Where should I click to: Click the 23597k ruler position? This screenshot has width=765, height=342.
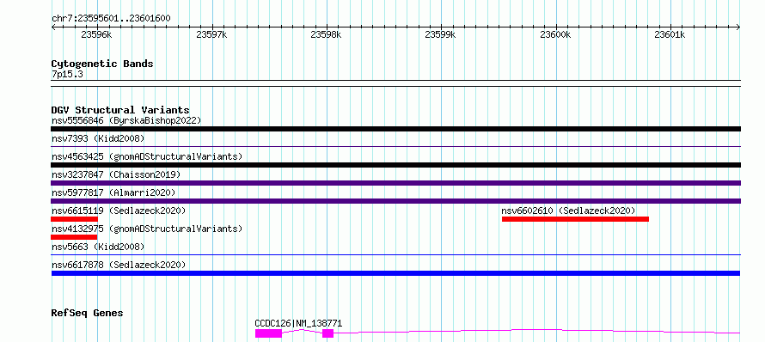[211, 34]
